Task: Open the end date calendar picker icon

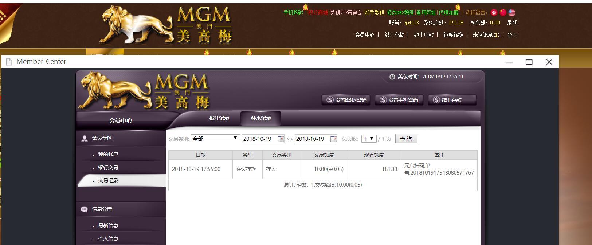Action: pos(333,139)
